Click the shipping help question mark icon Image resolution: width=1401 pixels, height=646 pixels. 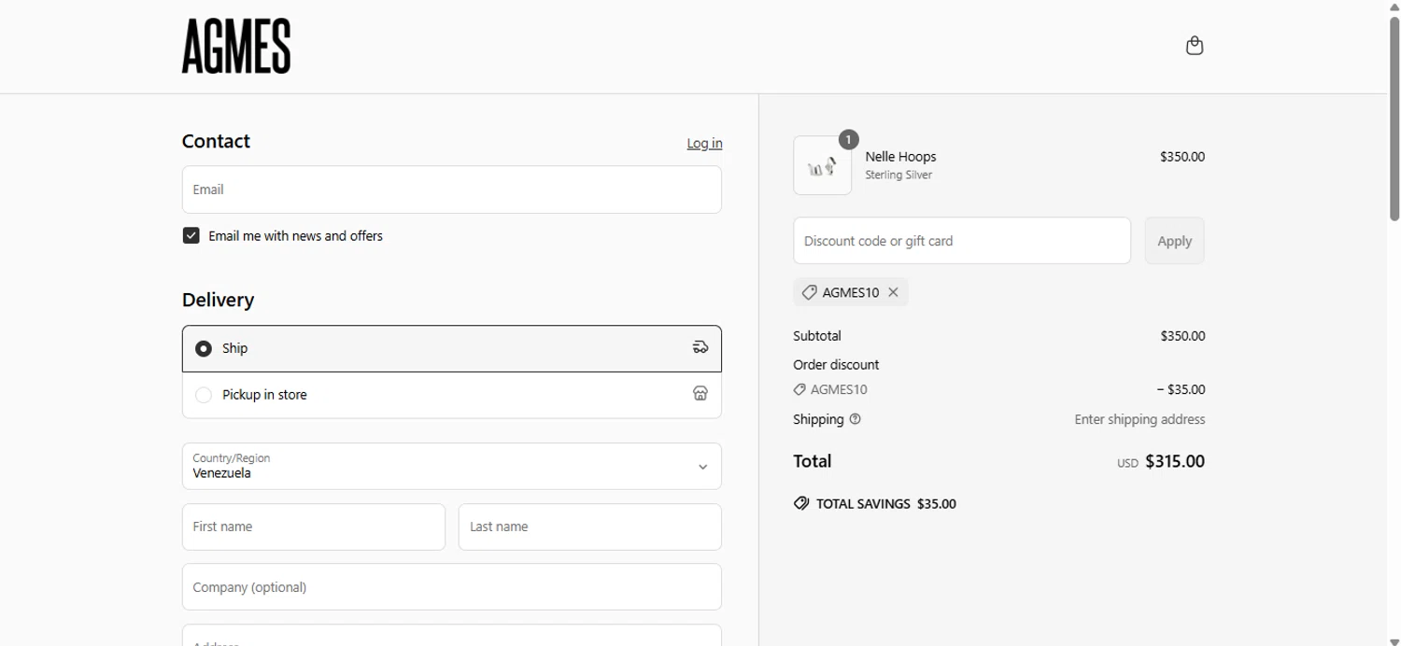point(855,419)
